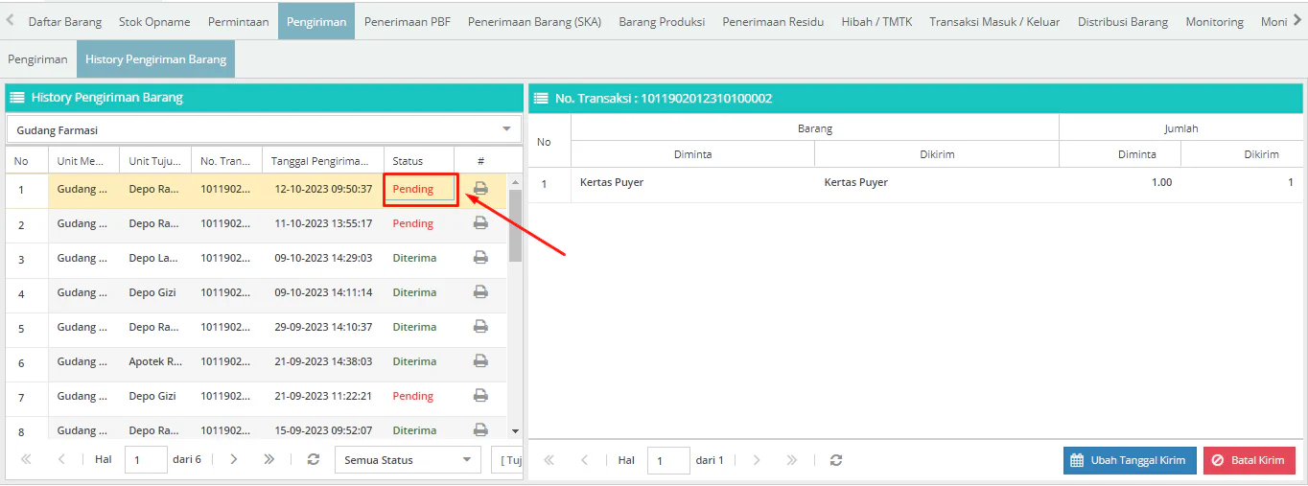This screenshot has height=486, width=1308.
Task: Switch to the Pengiriman sub-tab
Action: coord(38,59)
